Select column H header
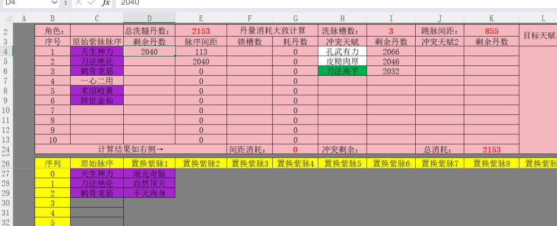Image resolution: width=557 pixels, height=226 pixels. (342, 18)
